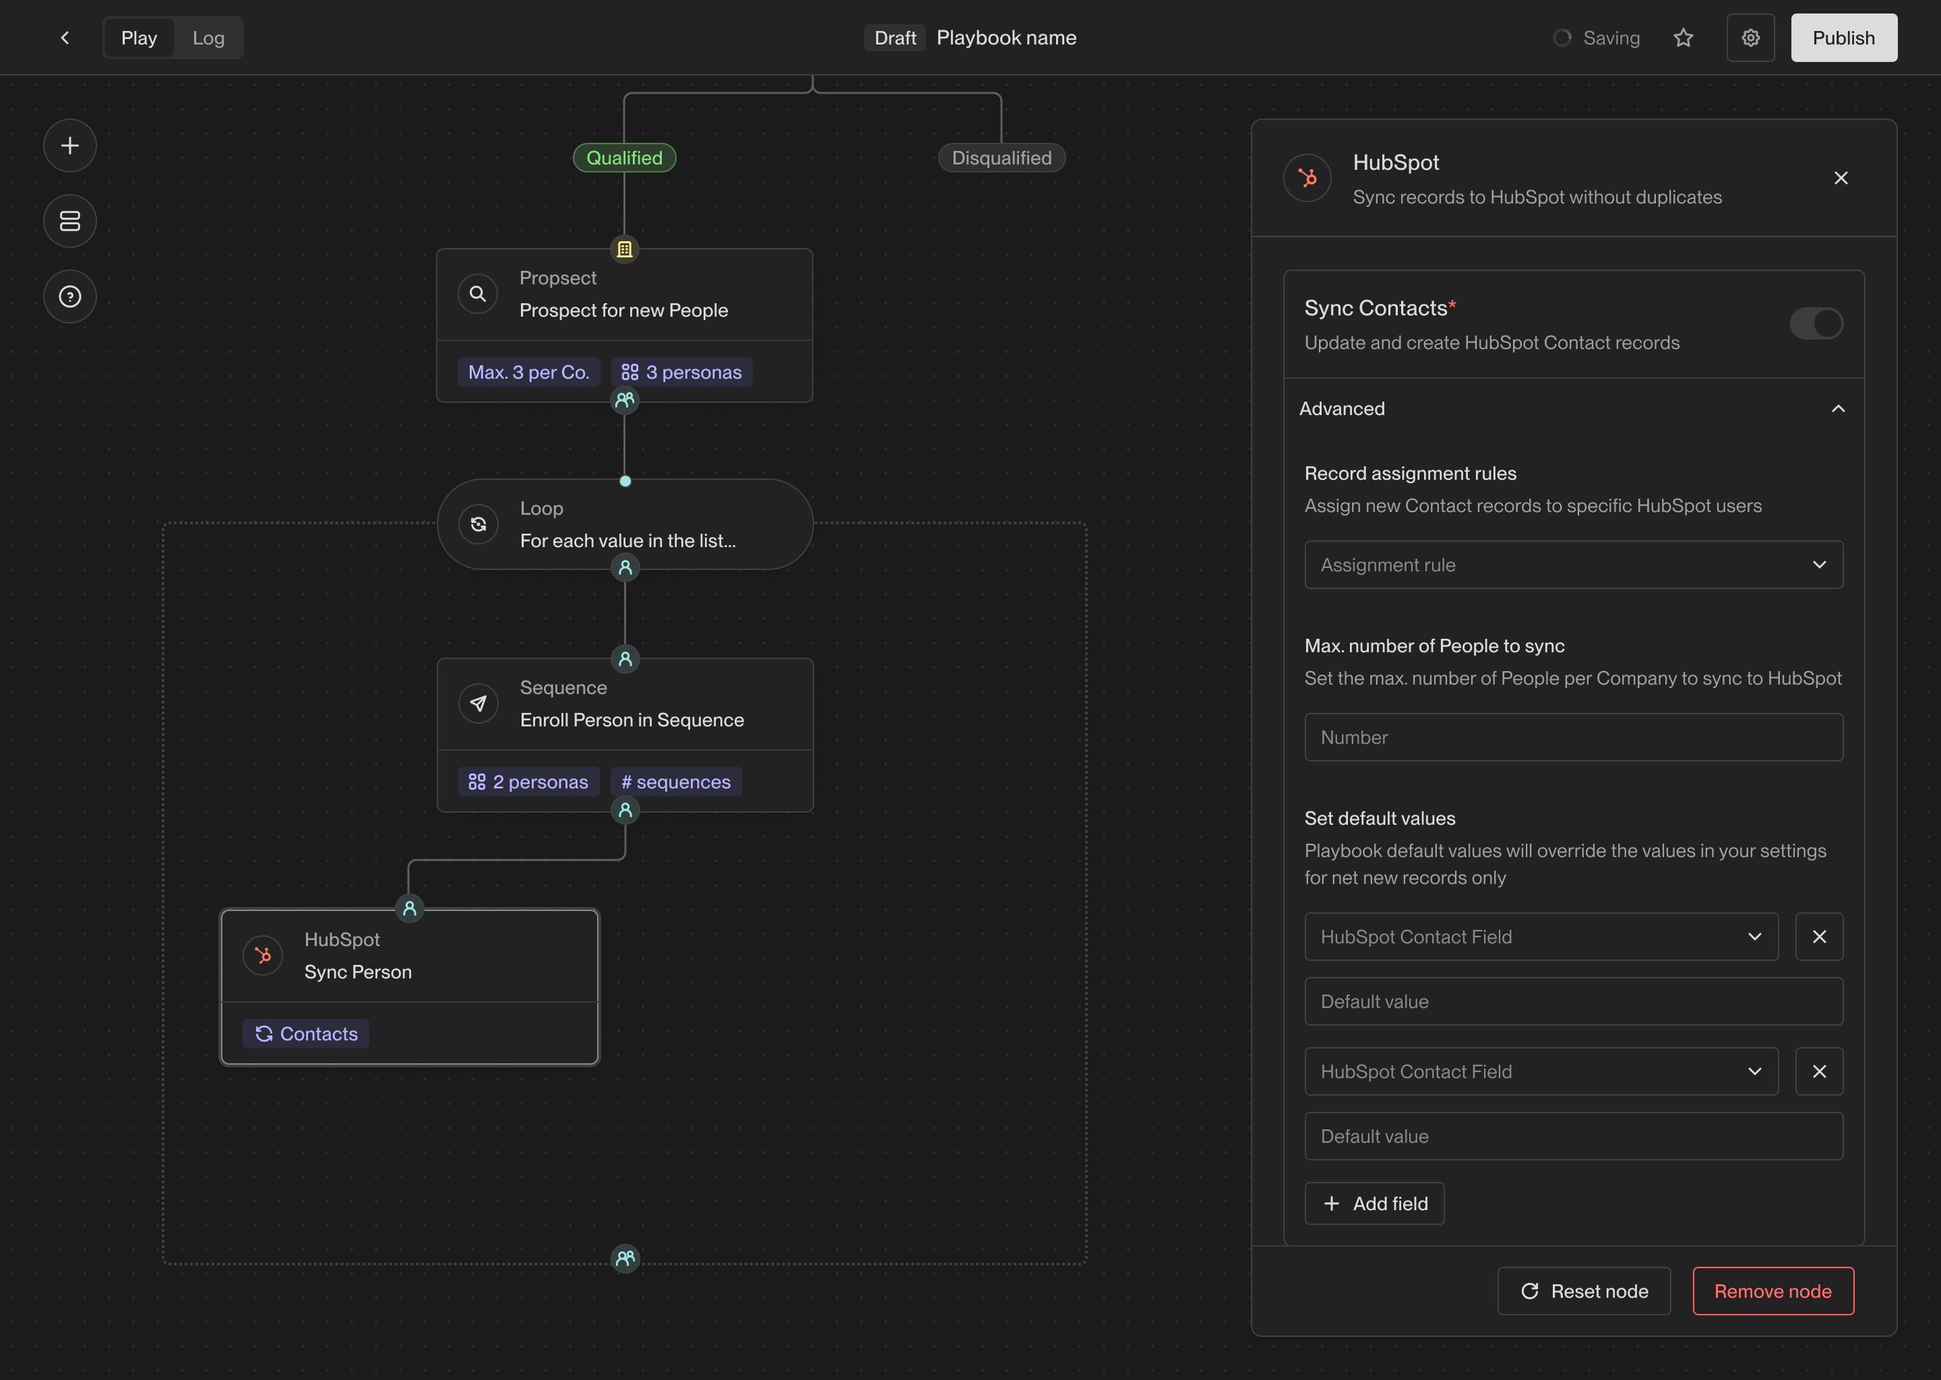Image resolution: width=1941 pixels, height=1380 pixels.
Task: Open playbook settings gear icon
Action: (1750, 38)
